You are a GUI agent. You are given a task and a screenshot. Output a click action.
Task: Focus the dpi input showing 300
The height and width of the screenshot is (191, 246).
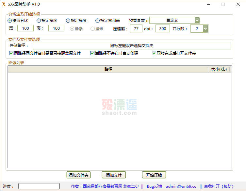tap(163, 28)
